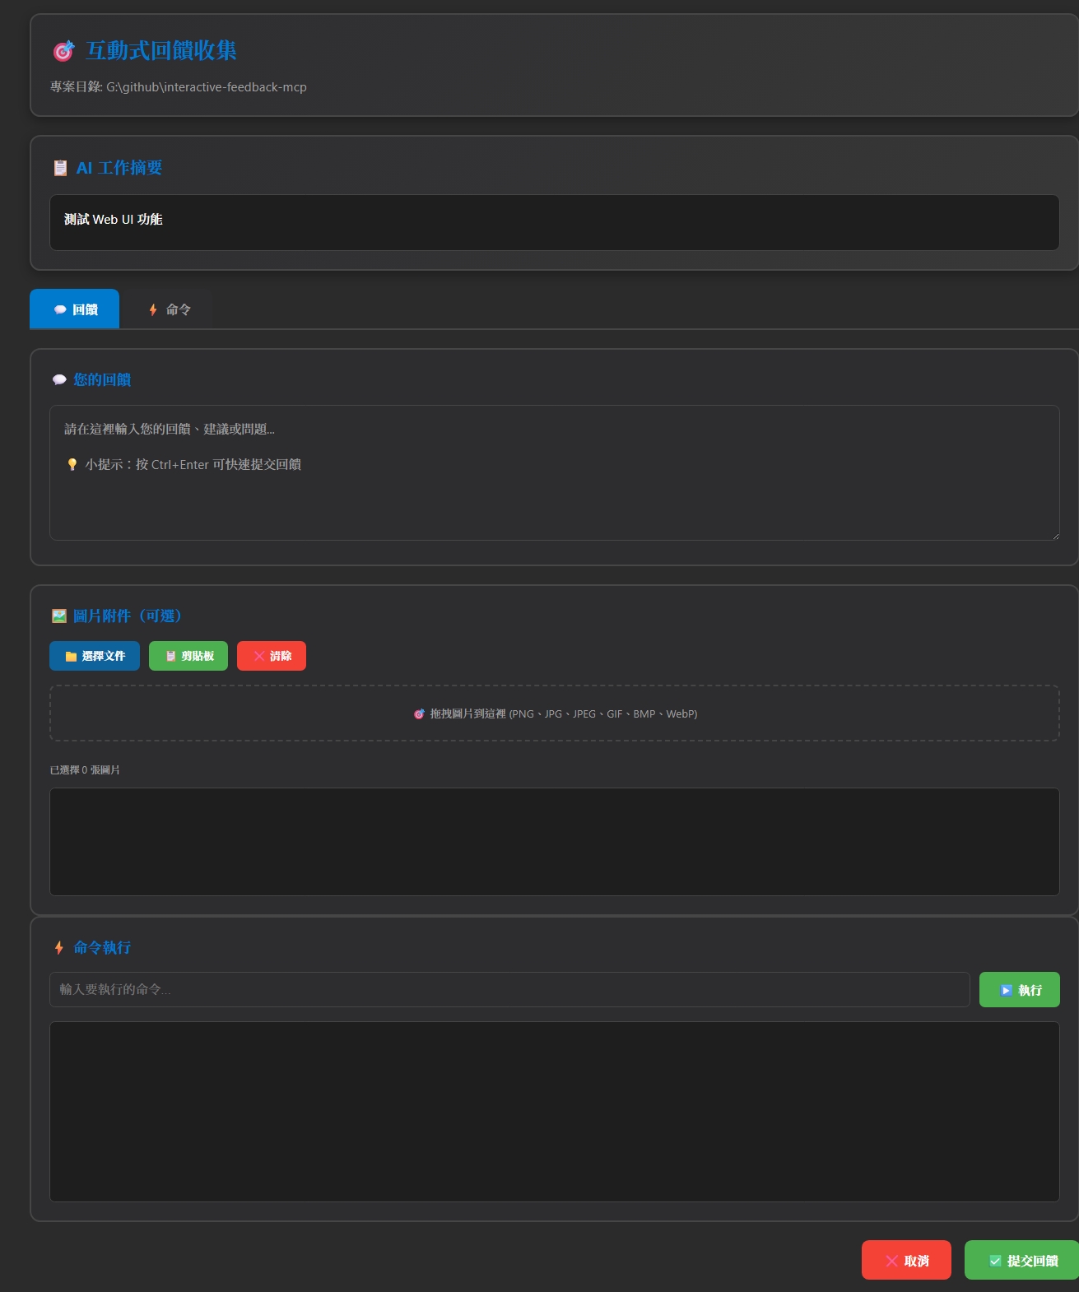
Task: Click the speech bubble icon beside 您的回饋
Action: (x=59, y=380)
